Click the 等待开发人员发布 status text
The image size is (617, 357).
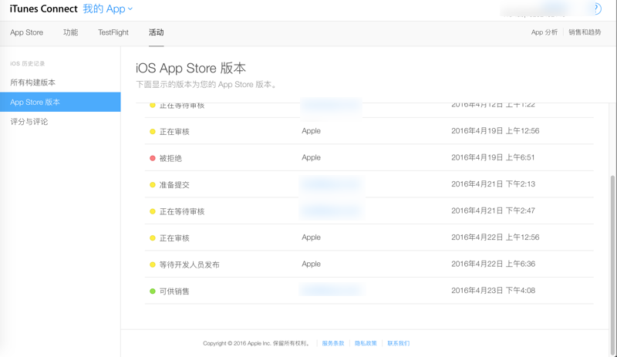(189, 264)
